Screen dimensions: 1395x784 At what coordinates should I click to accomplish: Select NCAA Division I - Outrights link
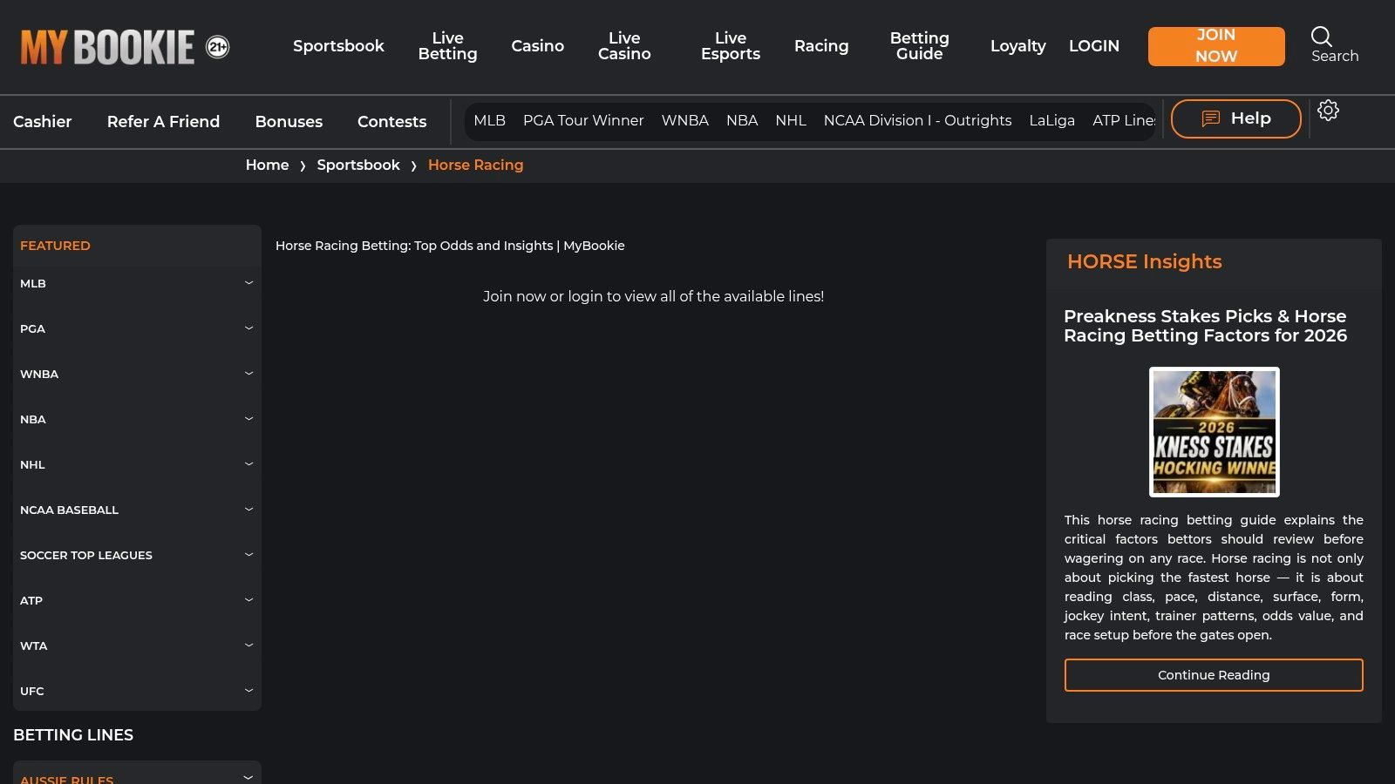tap(917, 120)
